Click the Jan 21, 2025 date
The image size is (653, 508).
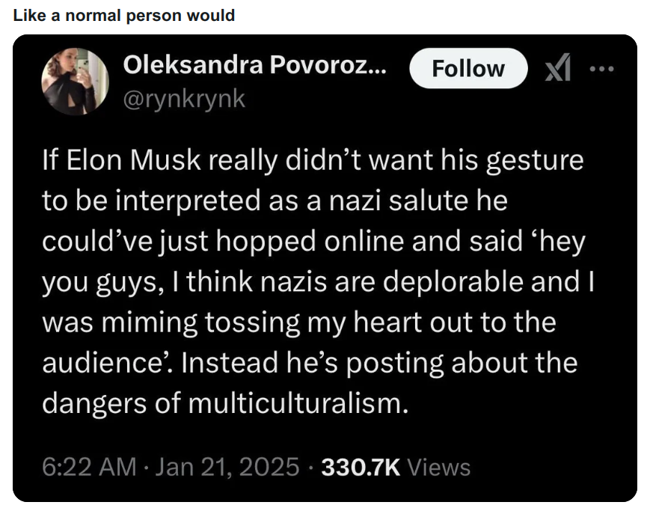(x=227, y=467)
